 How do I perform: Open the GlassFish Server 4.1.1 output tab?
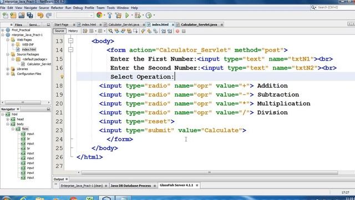[x=176, y=185]
